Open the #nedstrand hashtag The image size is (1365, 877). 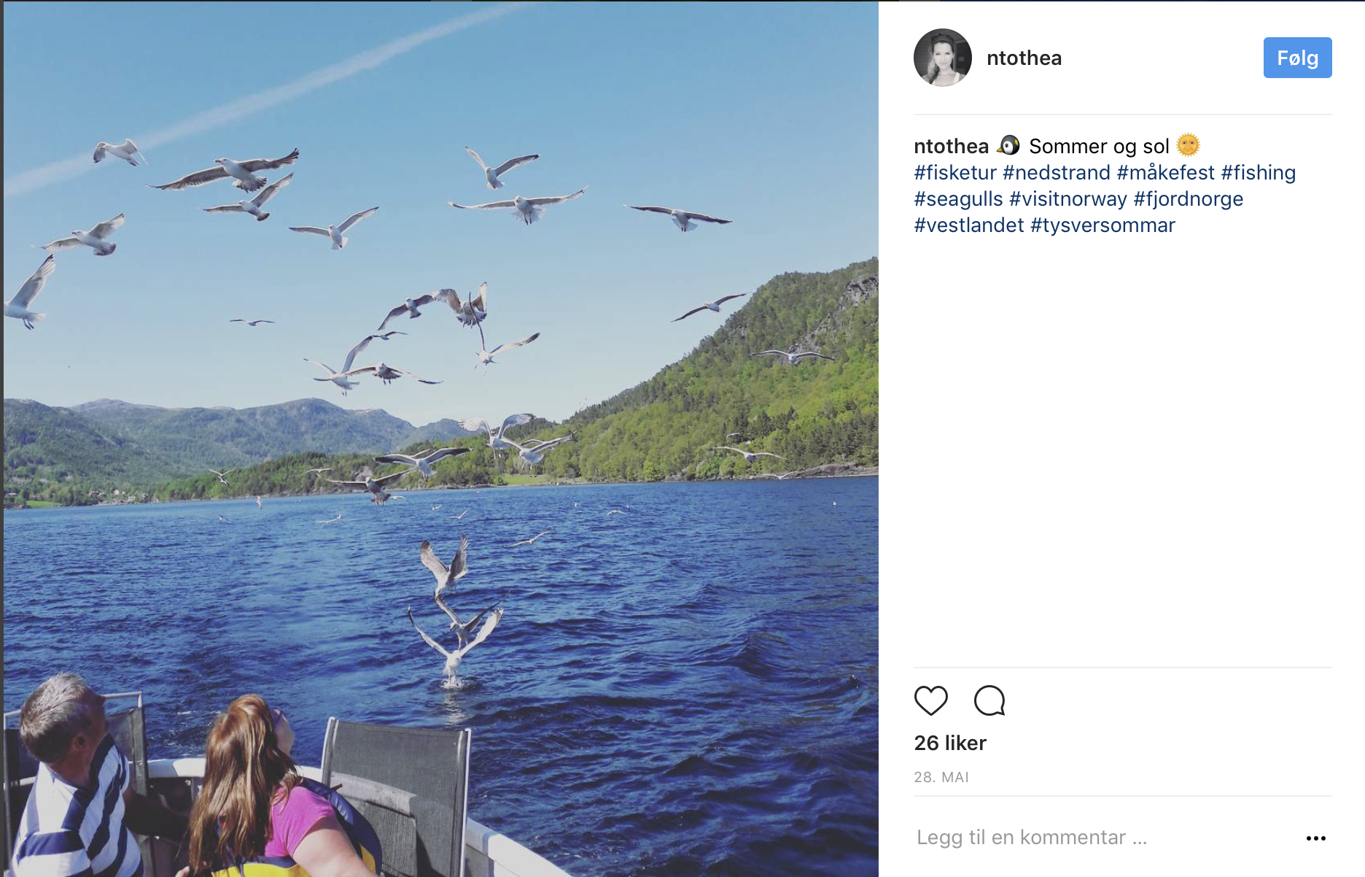pyautogui.click(x=1057, y=173)
